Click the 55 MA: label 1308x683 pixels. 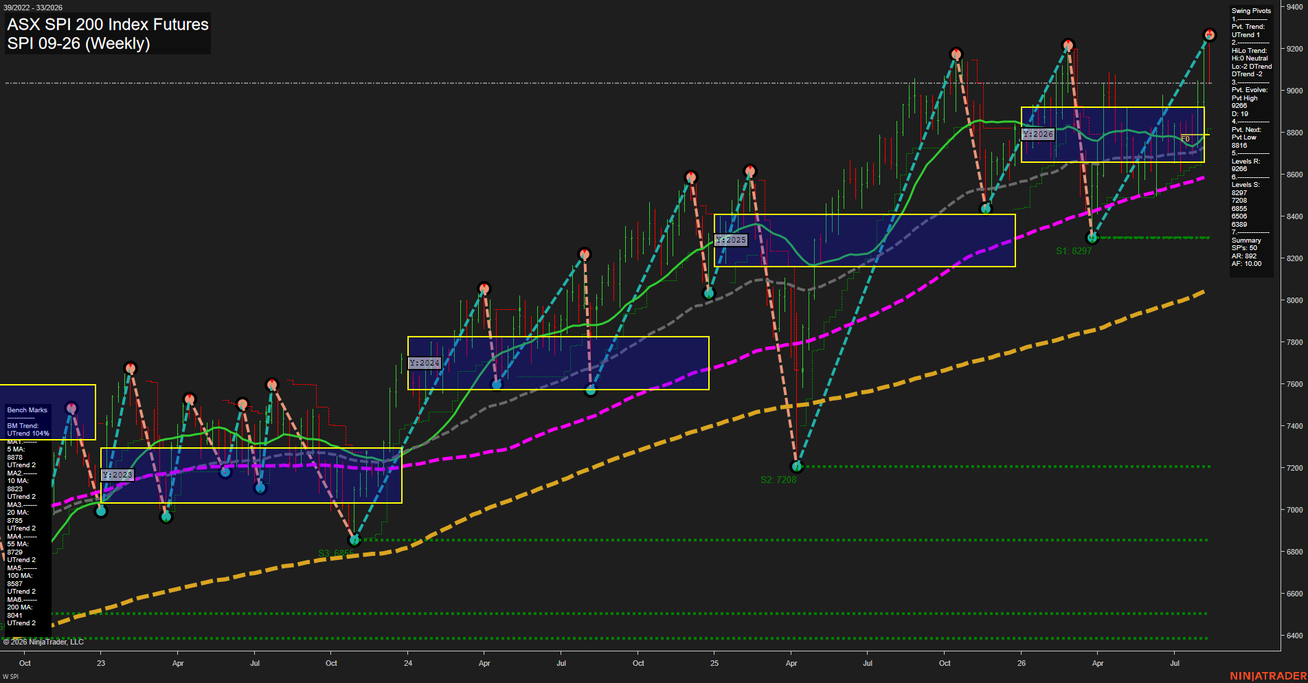[x=18, y=544]
